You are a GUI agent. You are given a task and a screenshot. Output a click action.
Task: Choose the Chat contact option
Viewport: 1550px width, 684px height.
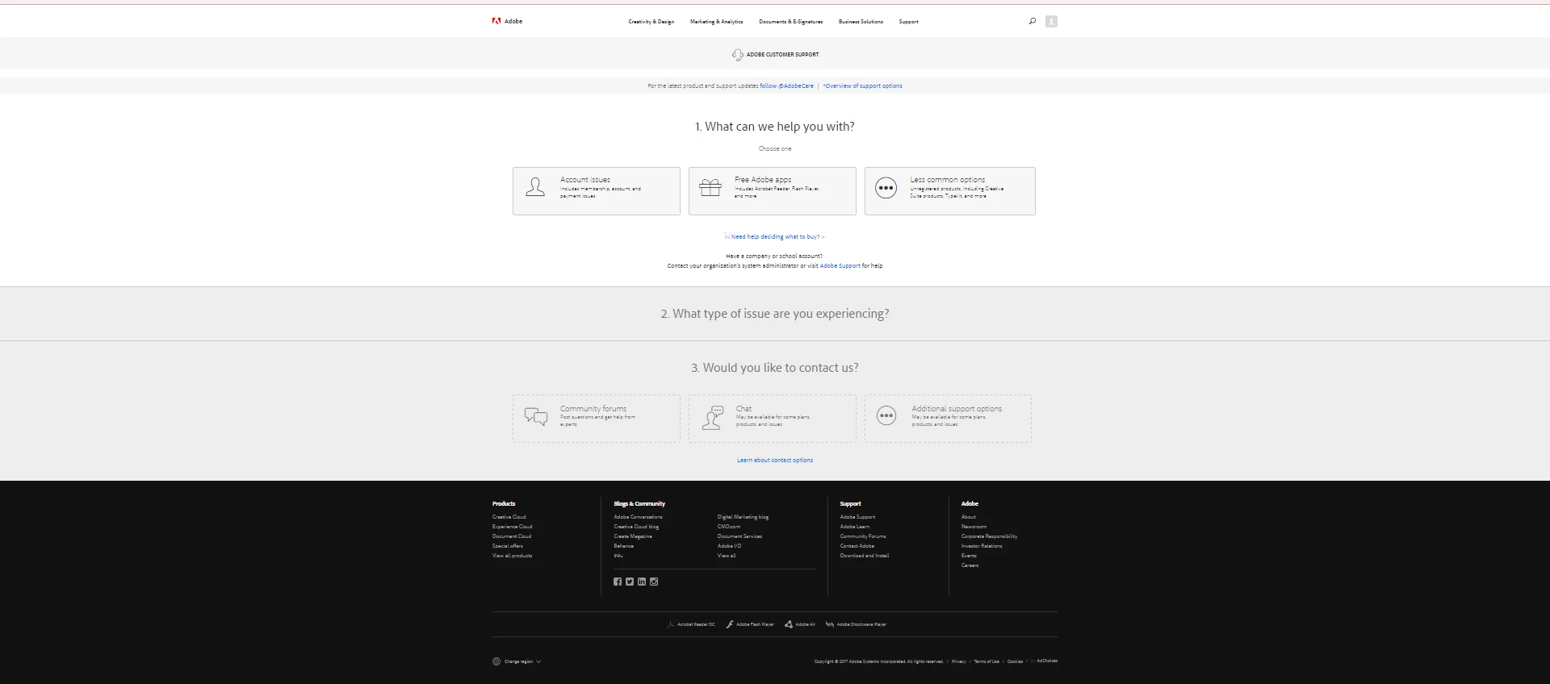(773, 419)
